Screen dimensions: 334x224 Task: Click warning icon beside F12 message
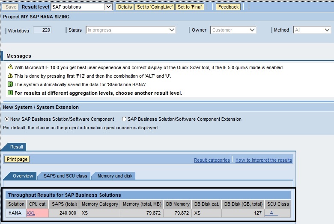pos(10,76)
